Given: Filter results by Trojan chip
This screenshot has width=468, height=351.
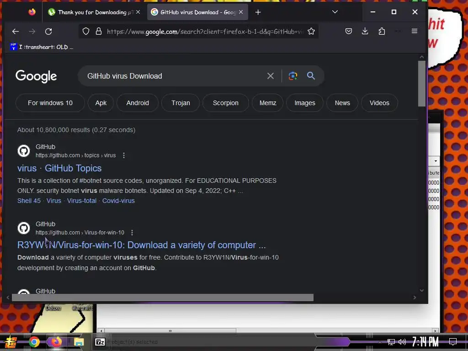Looking at the screenshot, I should pos(181,103).
